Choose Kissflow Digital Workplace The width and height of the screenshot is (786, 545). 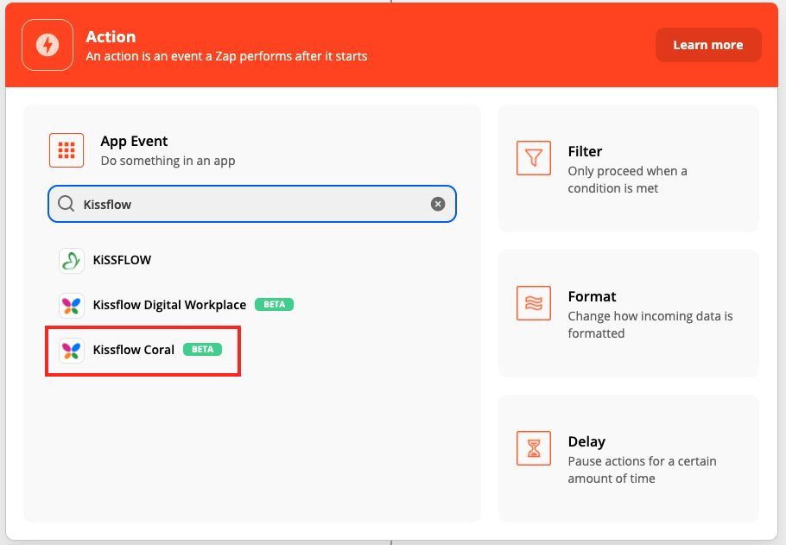169,305
